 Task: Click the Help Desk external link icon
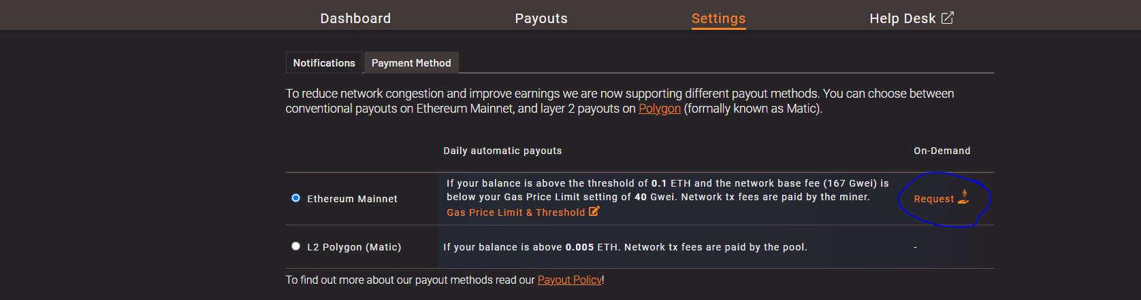(948, 18)
